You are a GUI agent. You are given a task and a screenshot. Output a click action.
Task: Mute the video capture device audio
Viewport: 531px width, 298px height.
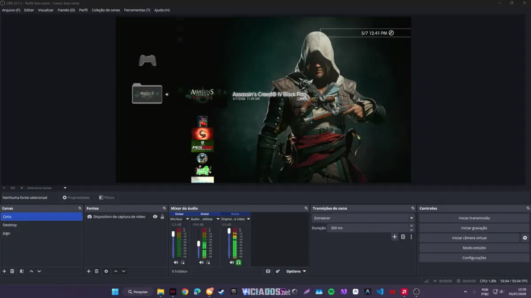tap(231, 262)
